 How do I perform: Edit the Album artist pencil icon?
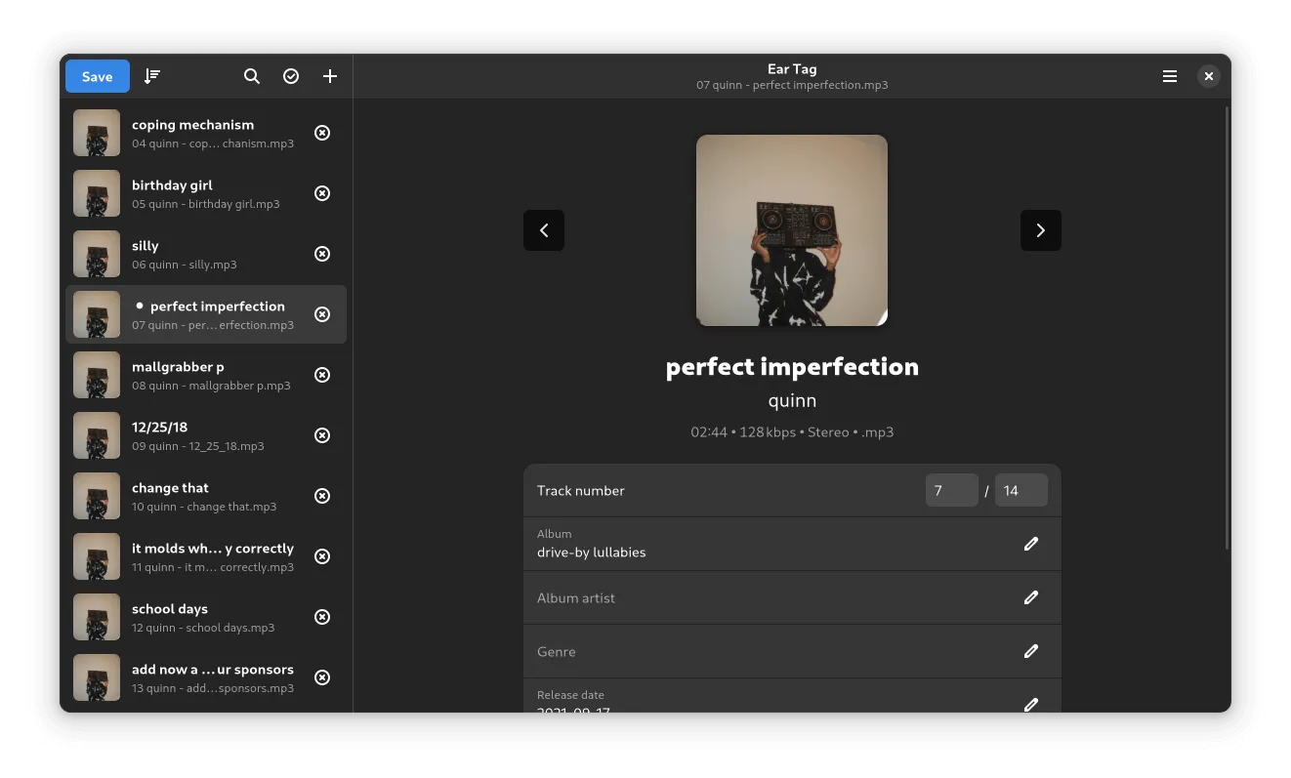click(x=1031, y=597)
